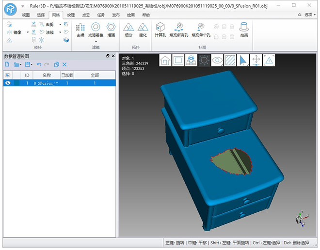Screen dimensions: 320x250
Task: Click the 简化 simplify mesh tool
Action: (x=143, y=30)
